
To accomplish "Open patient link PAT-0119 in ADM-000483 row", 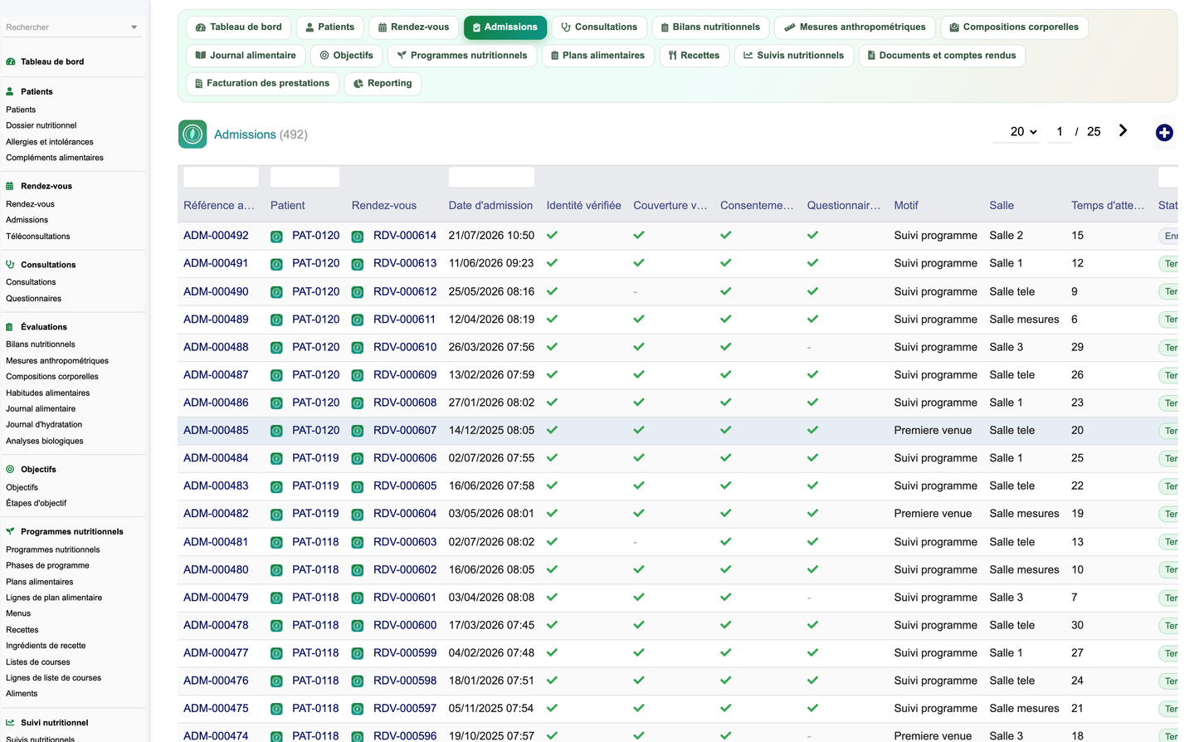I will (315, 486).
